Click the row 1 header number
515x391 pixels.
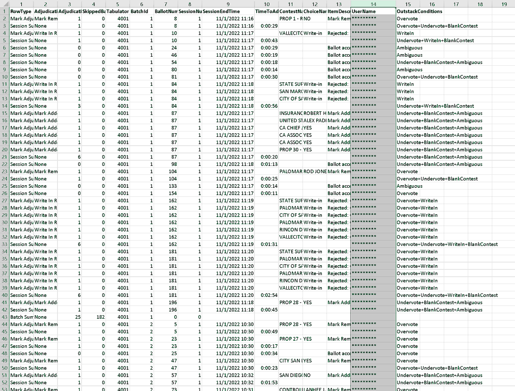coord(4,11)
